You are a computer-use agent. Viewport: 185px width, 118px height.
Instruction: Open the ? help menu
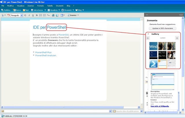(74, 6)
